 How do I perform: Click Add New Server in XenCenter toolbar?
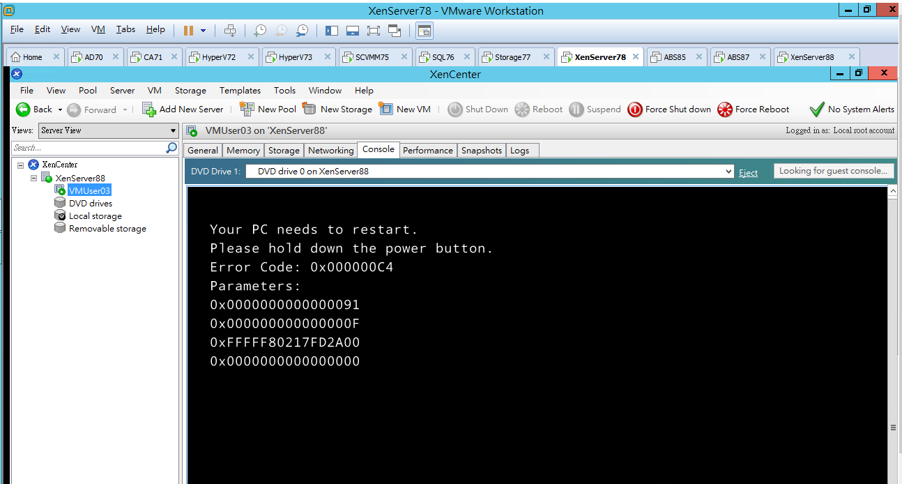coord(183,109)
